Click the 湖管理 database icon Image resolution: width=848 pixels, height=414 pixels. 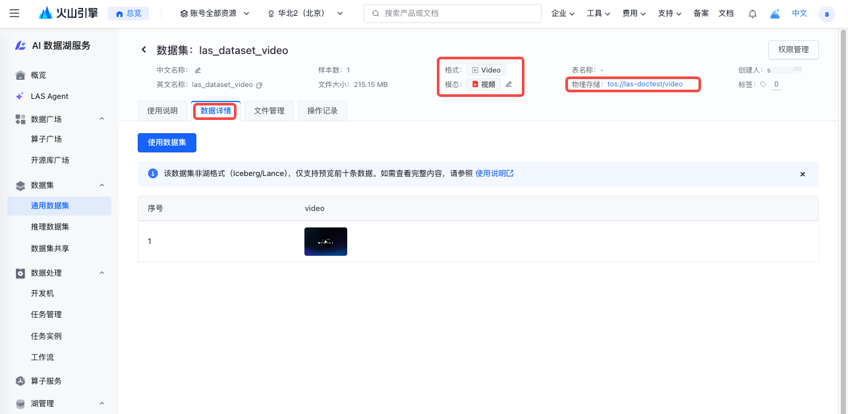click(20, 403)
